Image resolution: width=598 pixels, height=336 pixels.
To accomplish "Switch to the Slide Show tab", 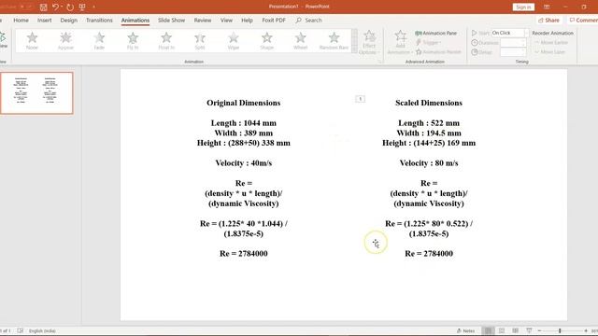I will 171,21.
